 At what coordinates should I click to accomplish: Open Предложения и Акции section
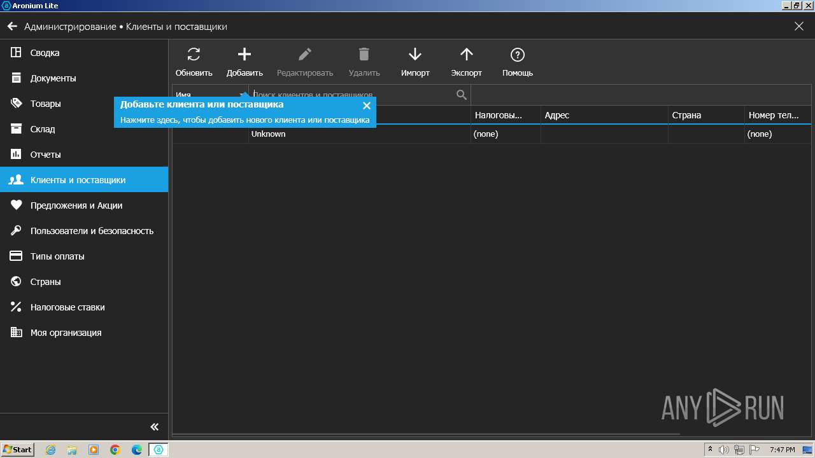(x=84, y=205)
